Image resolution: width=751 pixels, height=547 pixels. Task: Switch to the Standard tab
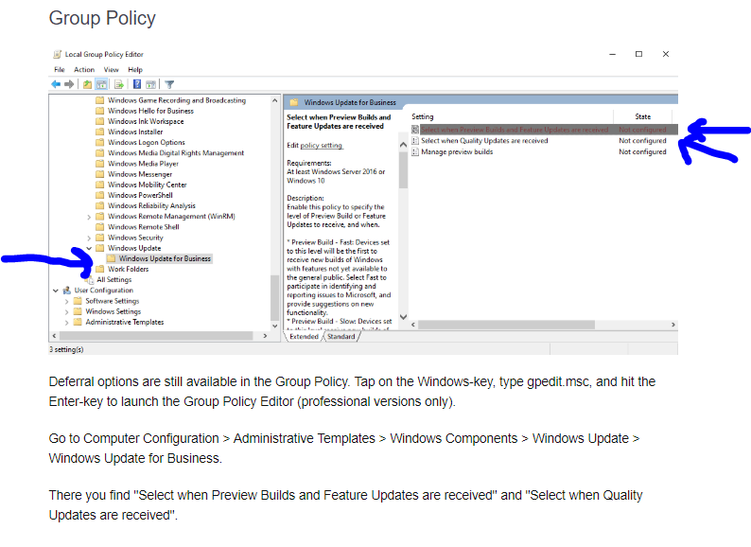click(x=341, y=336)
